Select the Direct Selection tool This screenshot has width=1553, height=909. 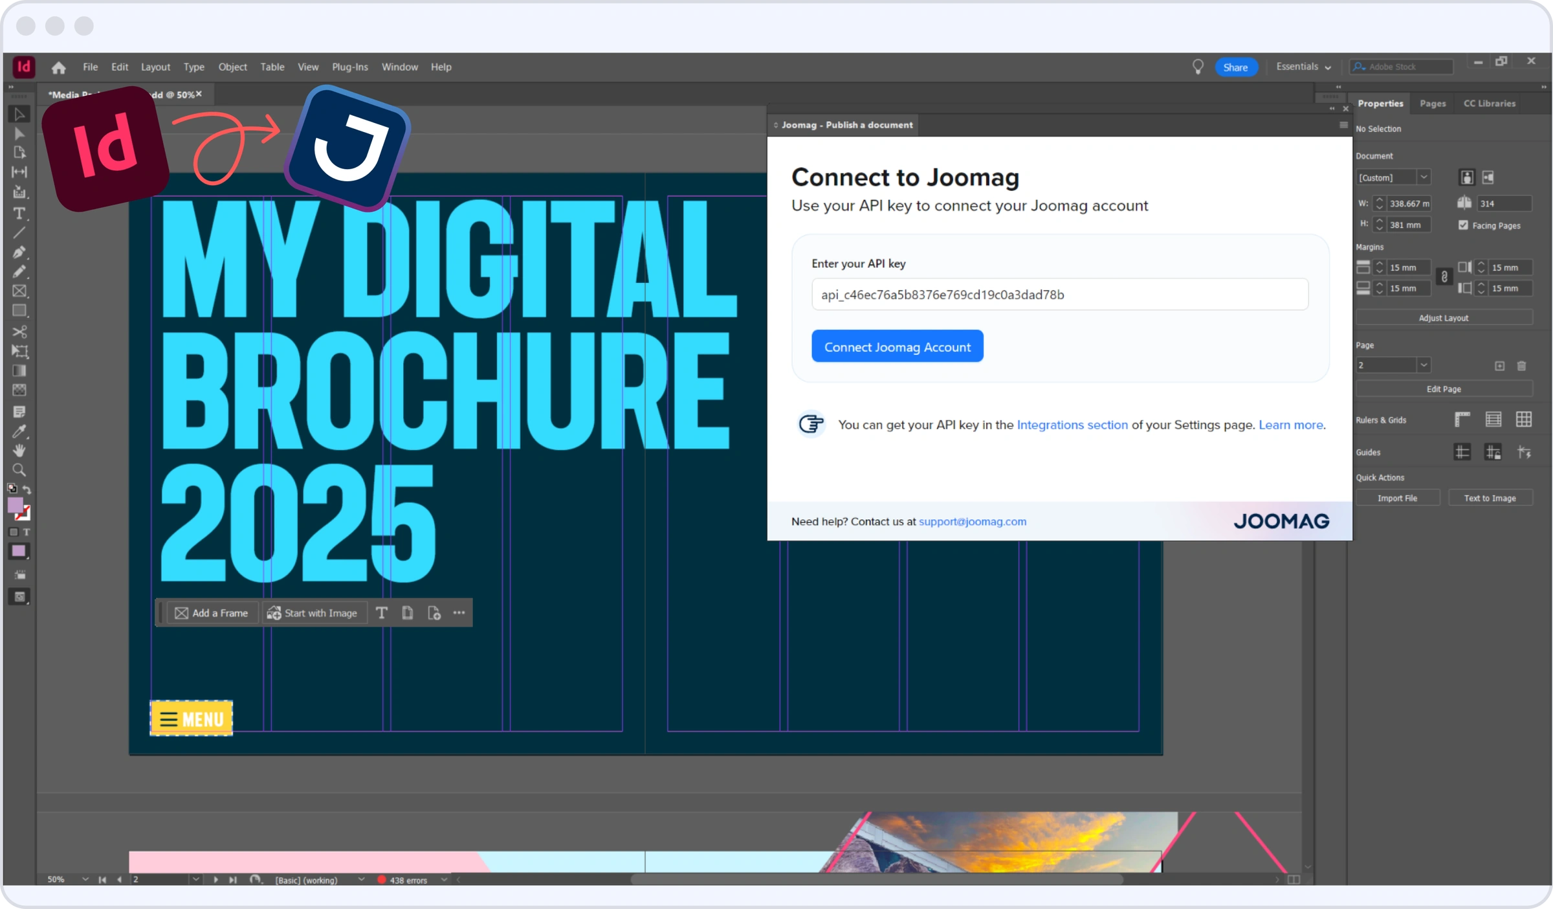(x=19, y=134)
